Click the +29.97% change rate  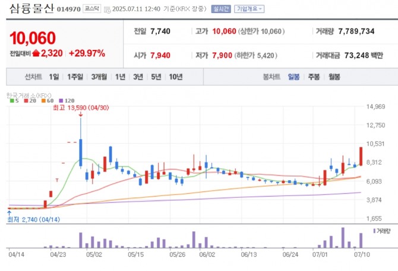pos(87,53)
